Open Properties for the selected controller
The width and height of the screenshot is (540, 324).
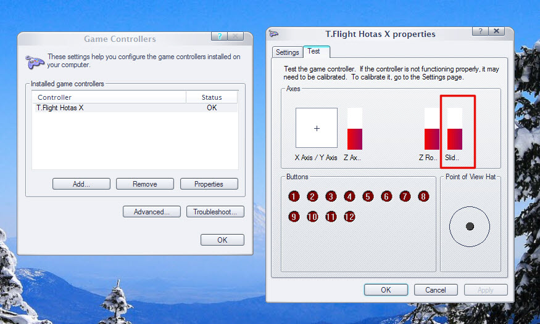tap(209, 184)
